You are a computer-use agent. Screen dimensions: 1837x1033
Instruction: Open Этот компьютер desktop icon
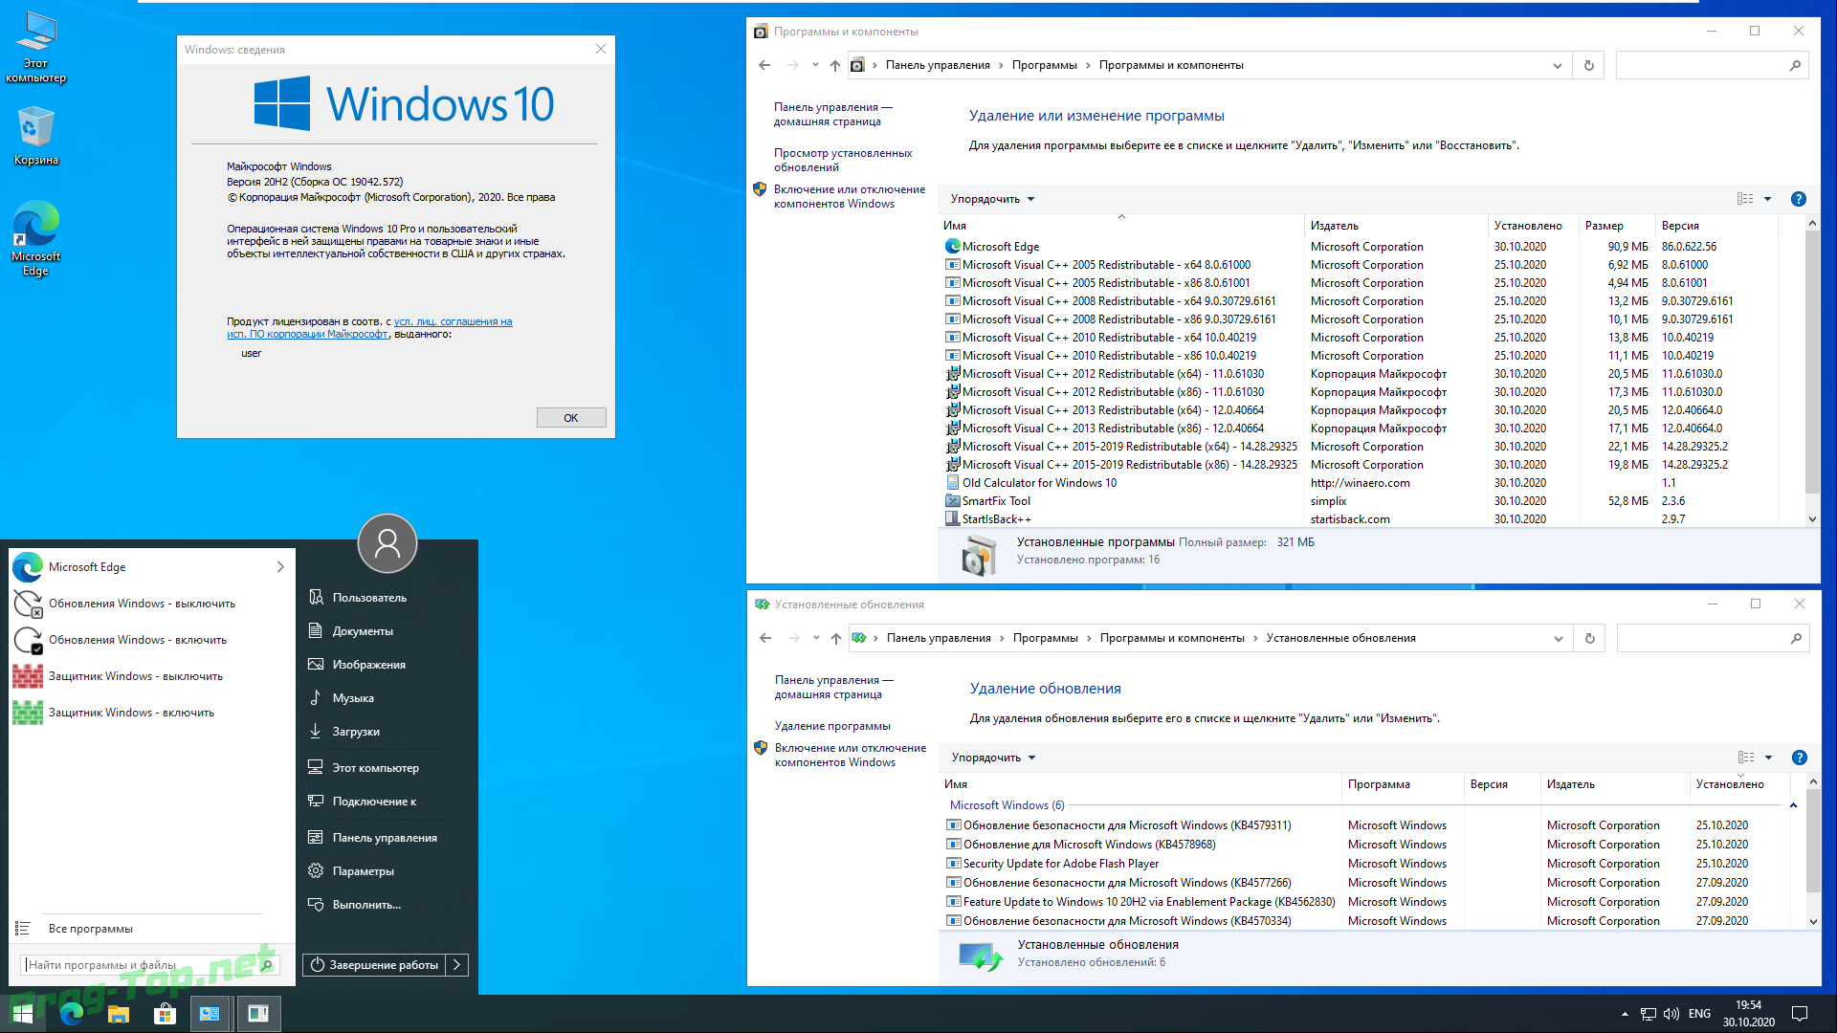[x=35, y=47]
